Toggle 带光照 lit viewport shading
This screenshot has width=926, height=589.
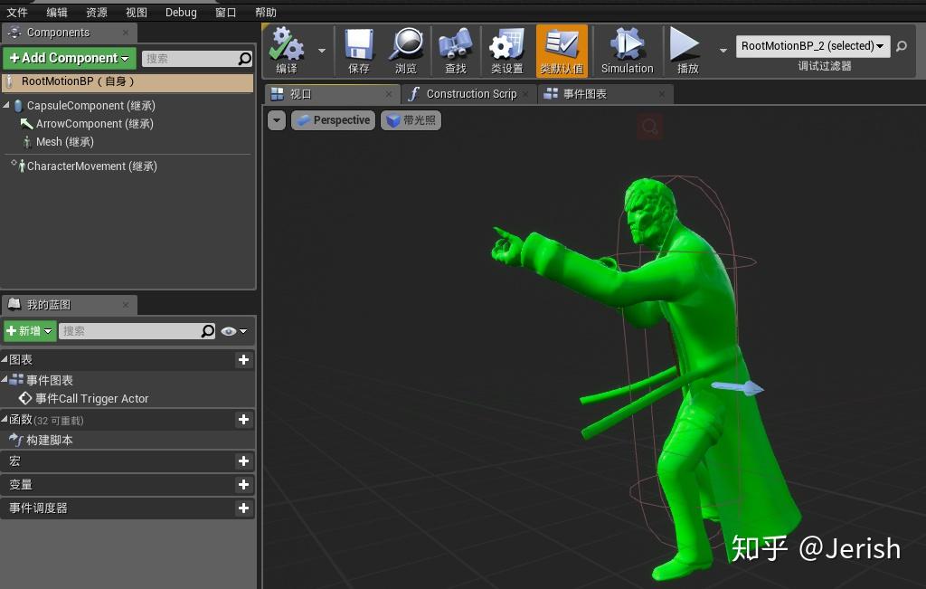point(411,119)
